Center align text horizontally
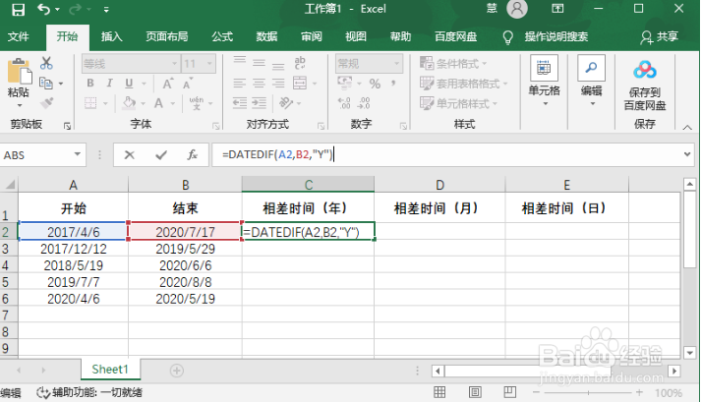 259,84
